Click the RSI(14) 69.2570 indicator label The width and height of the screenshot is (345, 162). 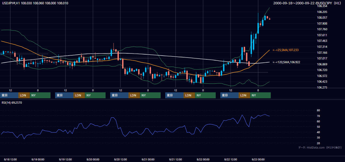12,103
